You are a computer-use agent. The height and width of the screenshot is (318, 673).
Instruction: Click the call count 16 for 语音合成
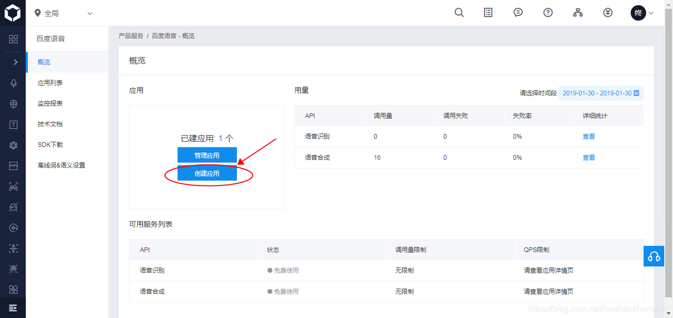[377, 158]
